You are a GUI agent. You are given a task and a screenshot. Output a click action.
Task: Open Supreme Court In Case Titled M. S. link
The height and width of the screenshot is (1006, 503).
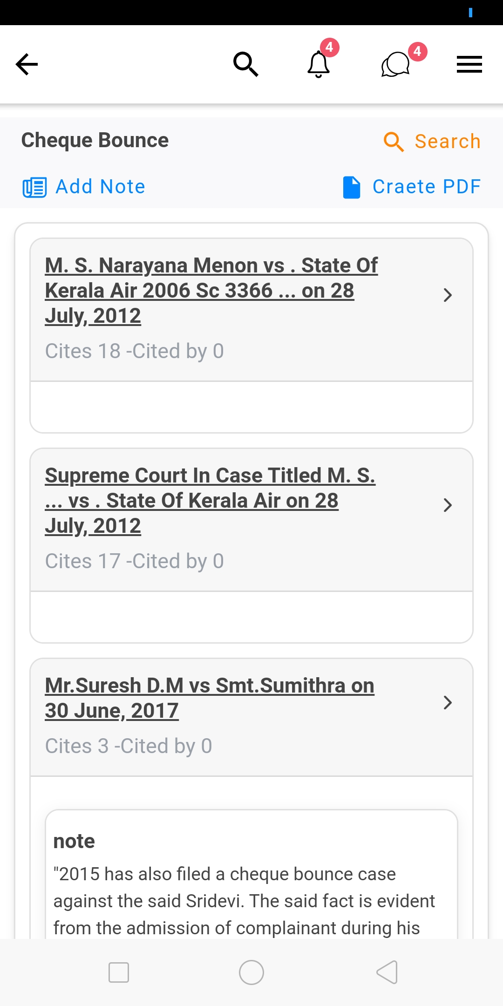(x=210, y=500)
